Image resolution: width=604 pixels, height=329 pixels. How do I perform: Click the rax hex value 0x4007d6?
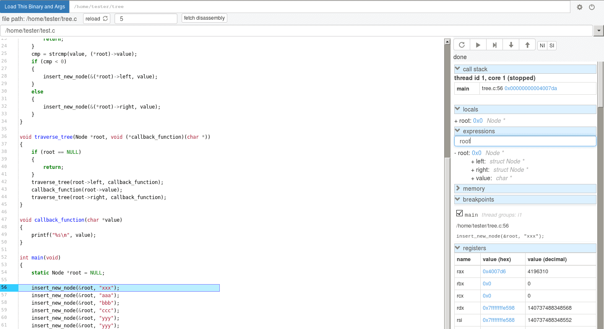point(494,272)
